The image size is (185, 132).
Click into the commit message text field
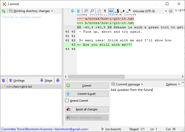tap(147, 107)
